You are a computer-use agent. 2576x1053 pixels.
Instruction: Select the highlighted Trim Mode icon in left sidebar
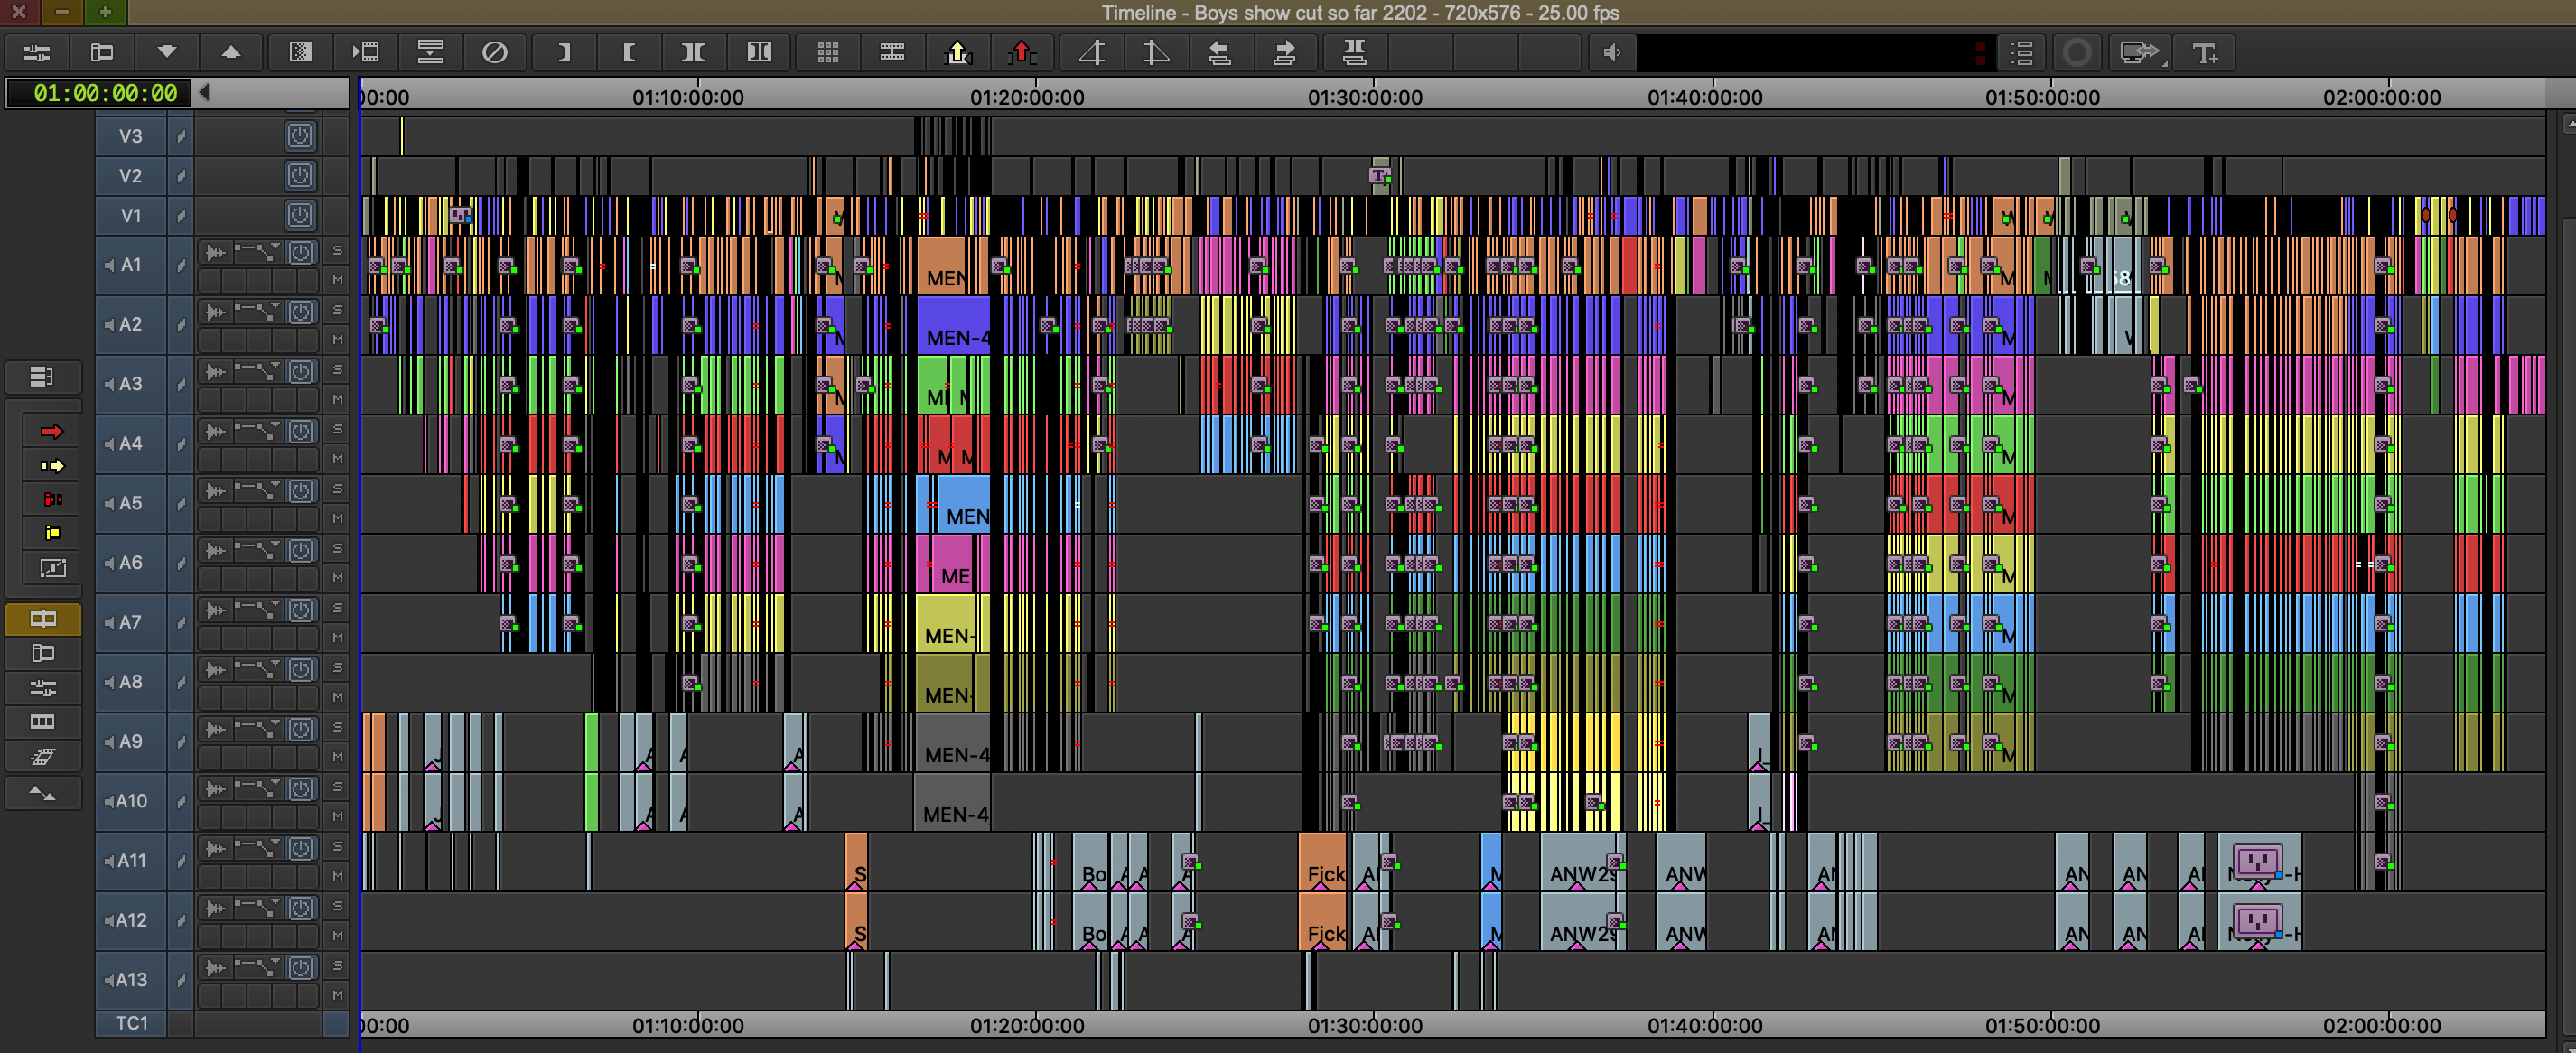[x=43, y=619]
